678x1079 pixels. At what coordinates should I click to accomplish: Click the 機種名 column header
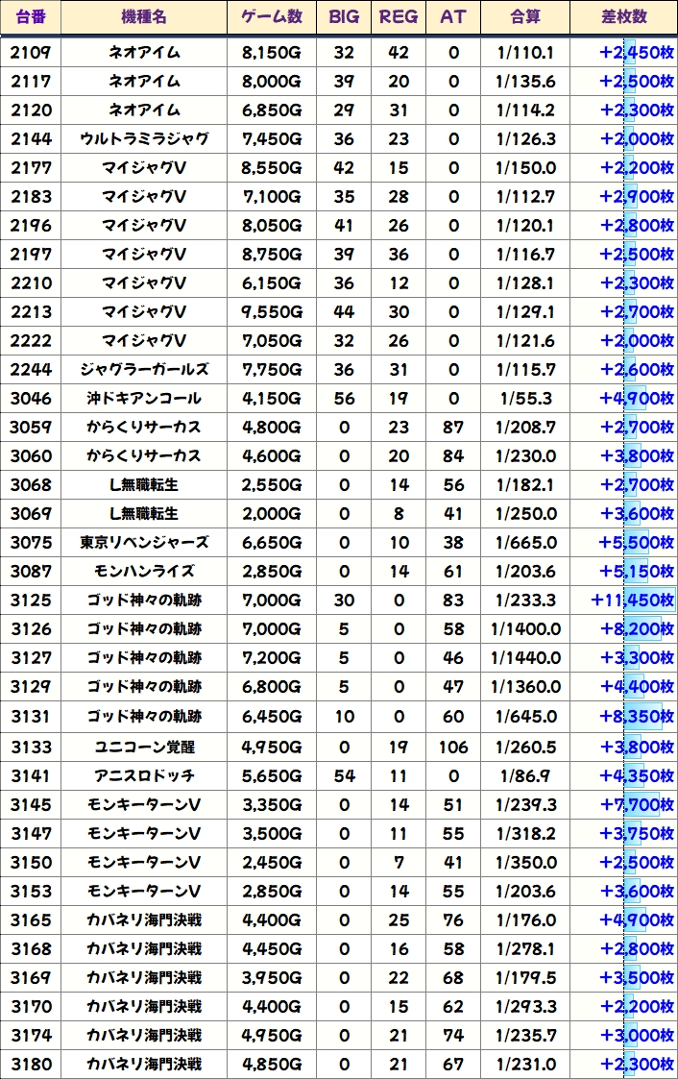(x=144, y=17)
